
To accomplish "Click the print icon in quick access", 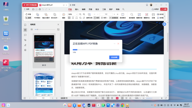I will [x=40, y=9].
